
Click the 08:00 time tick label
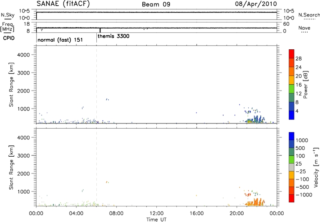(116, 214)
